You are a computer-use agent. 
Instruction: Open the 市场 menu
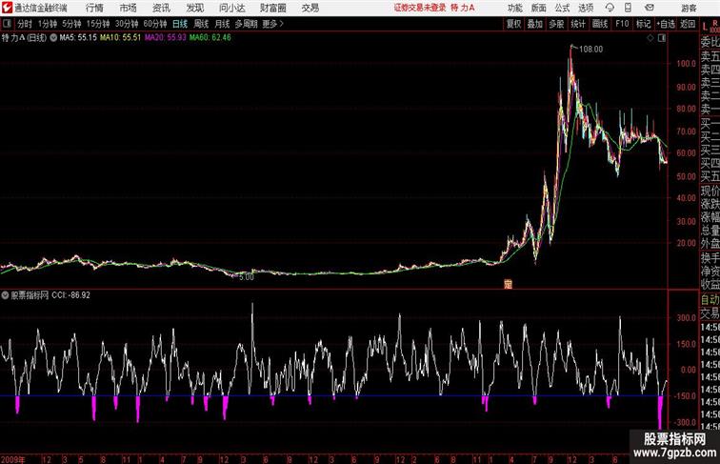(128, 8)
